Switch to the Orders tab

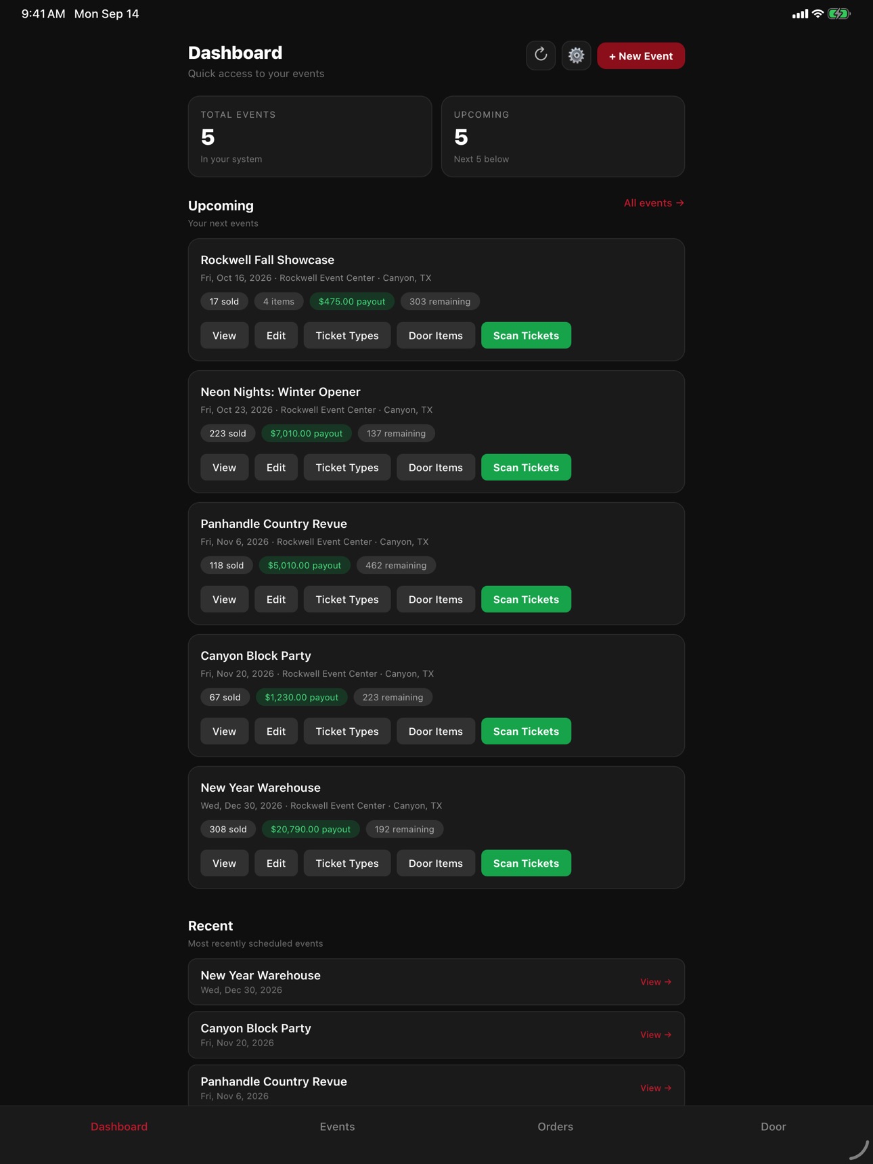point(555,1126)
